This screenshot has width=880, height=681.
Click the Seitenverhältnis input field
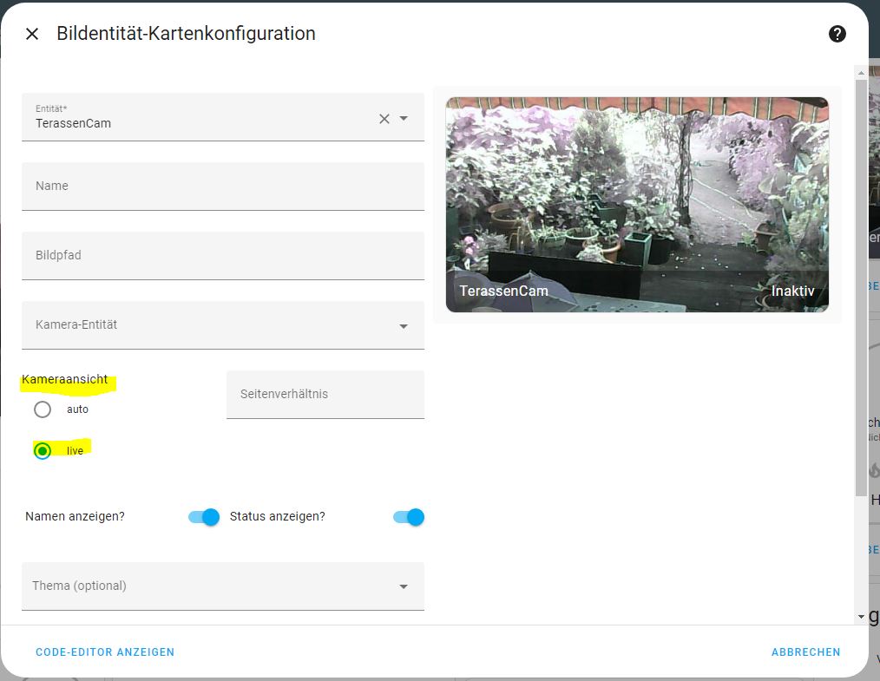[325, 395]
